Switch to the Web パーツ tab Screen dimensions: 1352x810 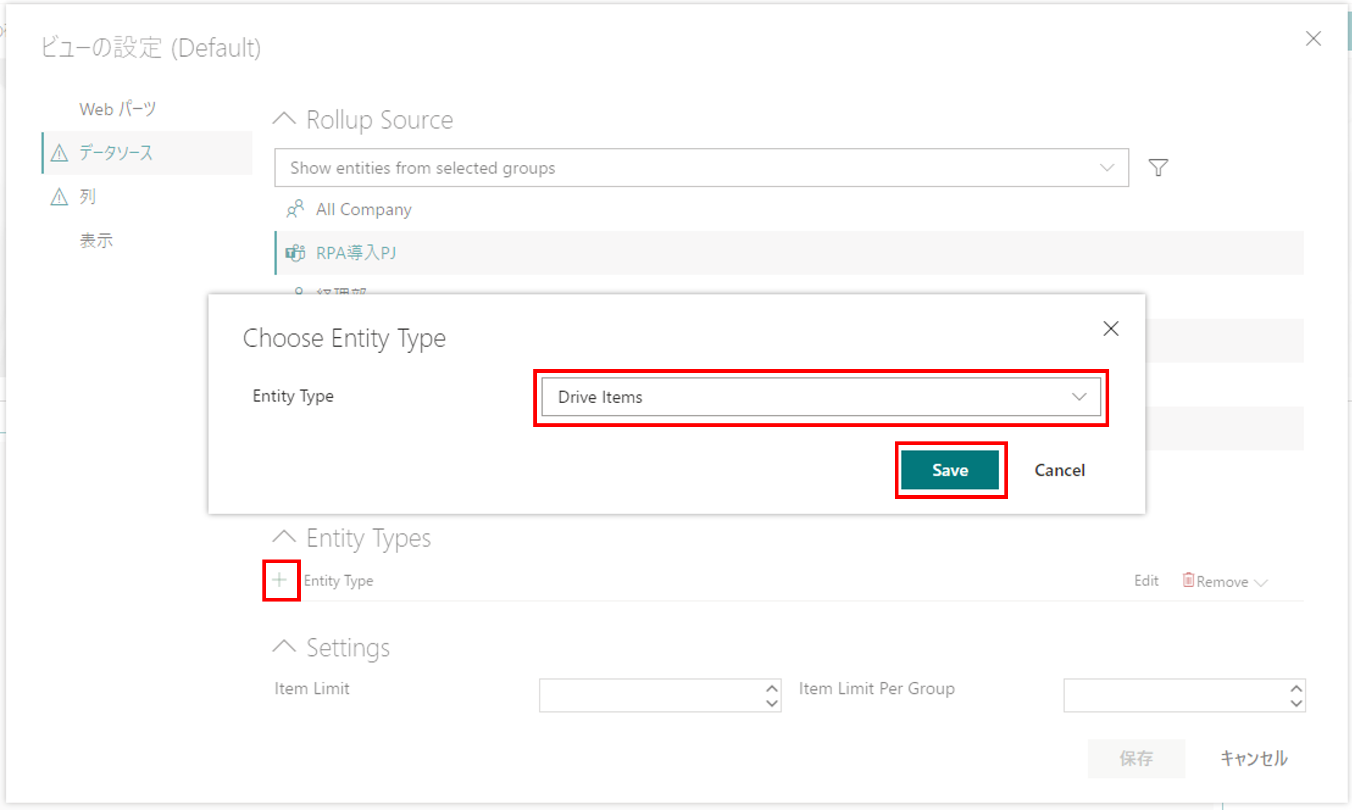(x=118, y=108)
